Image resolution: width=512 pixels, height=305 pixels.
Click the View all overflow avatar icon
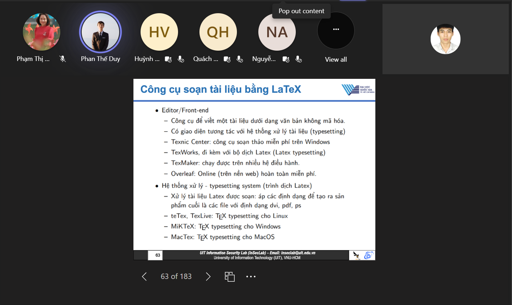[335, 31]
